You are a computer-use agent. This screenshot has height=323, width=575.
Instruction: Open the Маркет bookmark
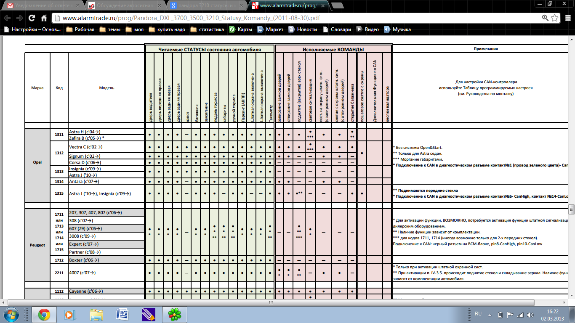point(270,29)
